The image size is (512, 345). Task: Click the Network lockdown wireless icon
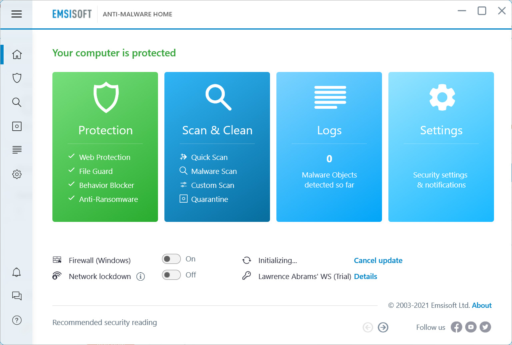57,276
